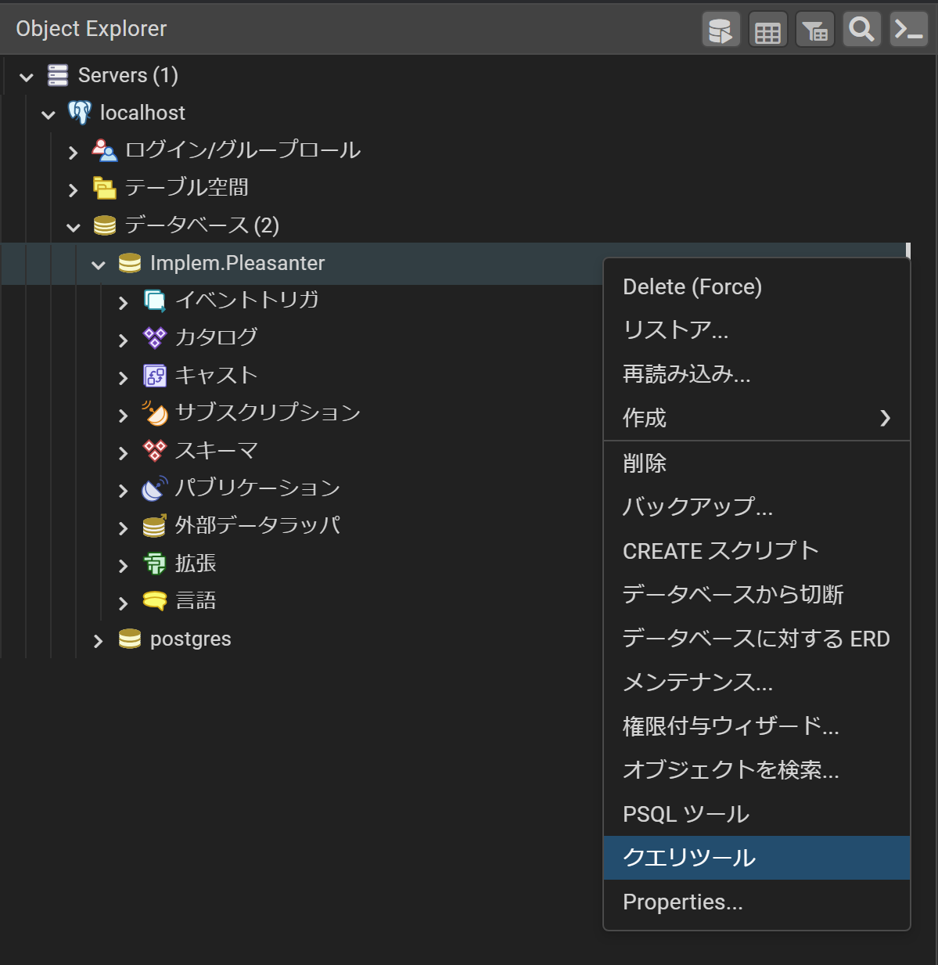Click the キャスト icon
Viewport: 938px width, 965px height.
pyautogui.click(x=155, y=376)
